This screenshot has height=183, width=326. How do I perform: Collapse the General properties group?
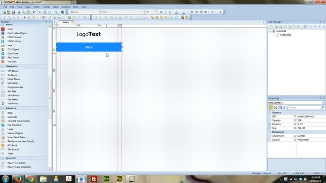click(x=269, y=113)
